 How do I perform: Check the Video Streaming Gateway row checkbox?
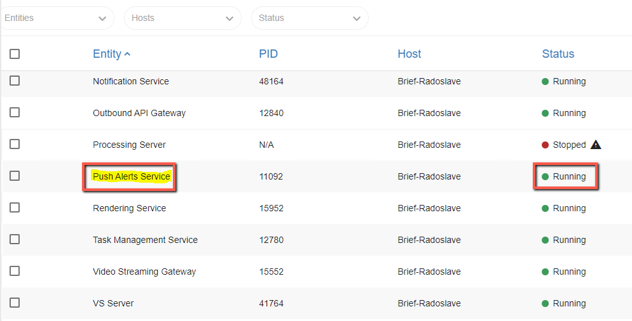tap(15, 271)
